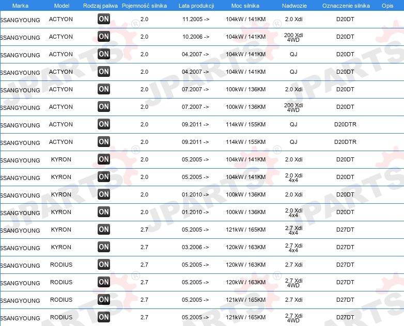The height and width of the screenshot is (326, 404).
Task: Click capacity '2.7' in KYRON 03.2006 row
Action: 144,247
